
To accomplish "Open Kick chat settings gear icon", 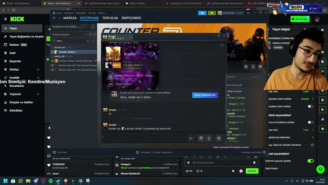I will tap(233, 171).
